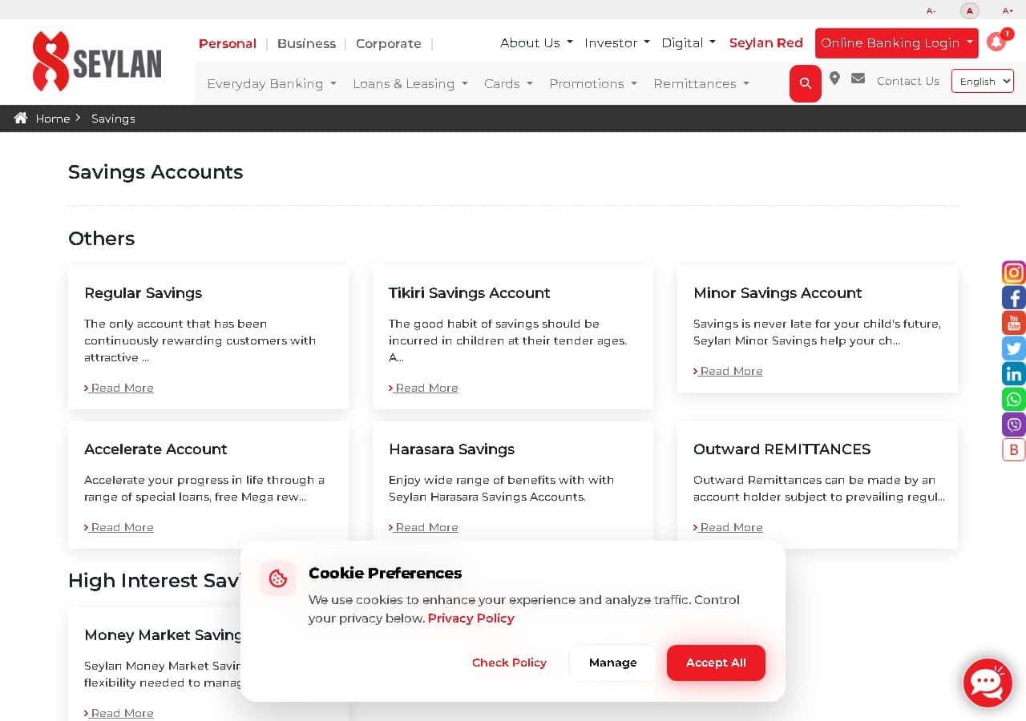Open the Twitter sidebar icon
Screen dimensions: 1026x721
point(1014,348)
